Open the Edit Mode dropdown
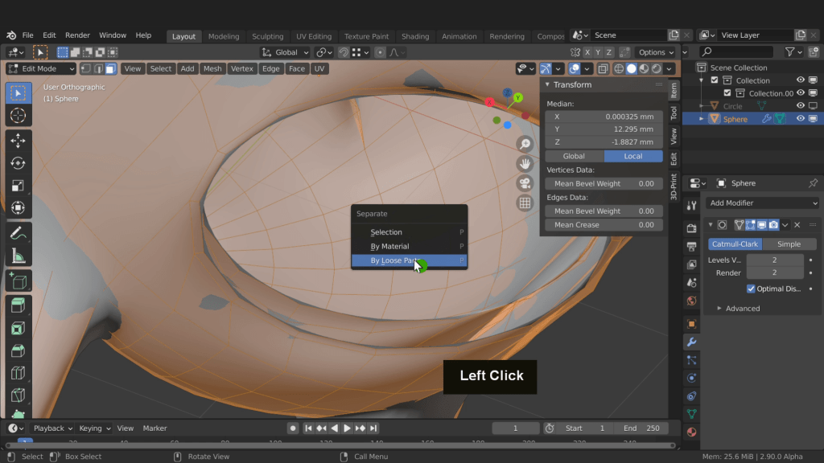Screen dimensions: 824x463 [41, 68]
